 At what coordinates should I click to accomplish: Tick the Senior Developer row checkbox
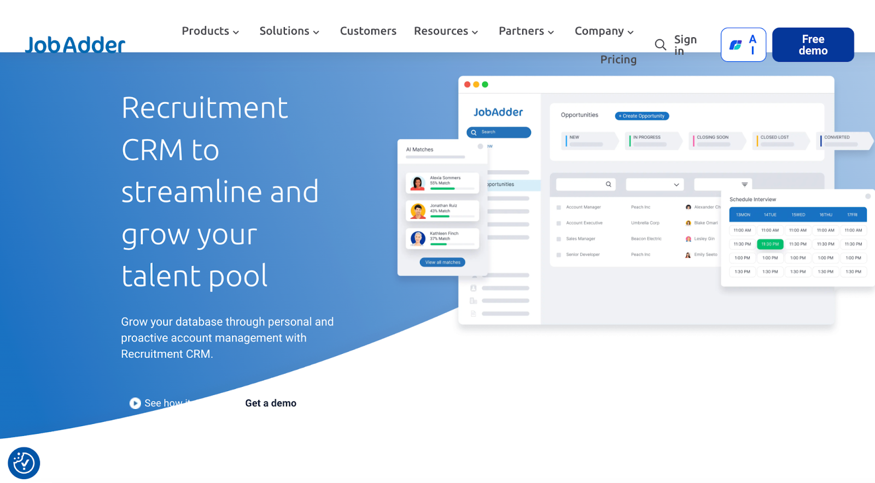[559, 255]
